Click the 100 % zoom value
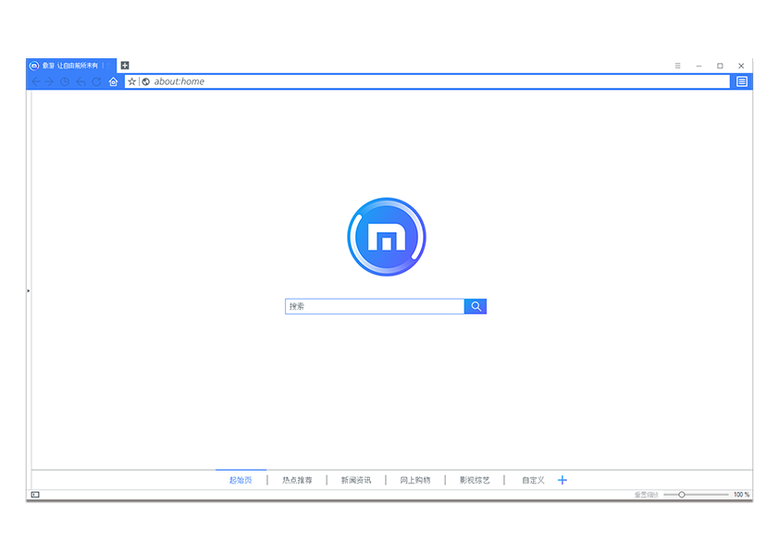779x551 pixels. pyautogui.click(x=741, y=495)
